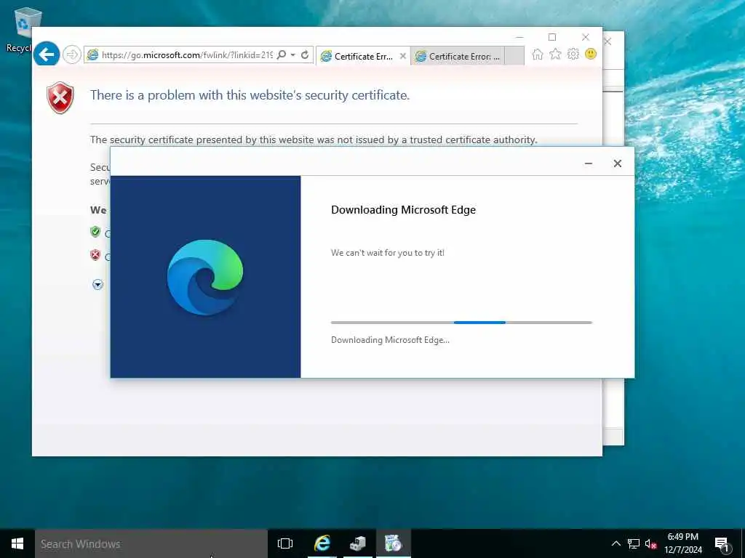
Task: Go to home page via house icon
Action: pyautogui.click(x=538, y=54)
